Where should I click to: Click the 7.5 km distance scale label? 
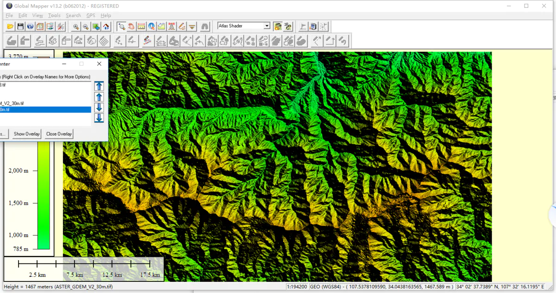pos(75,274)
